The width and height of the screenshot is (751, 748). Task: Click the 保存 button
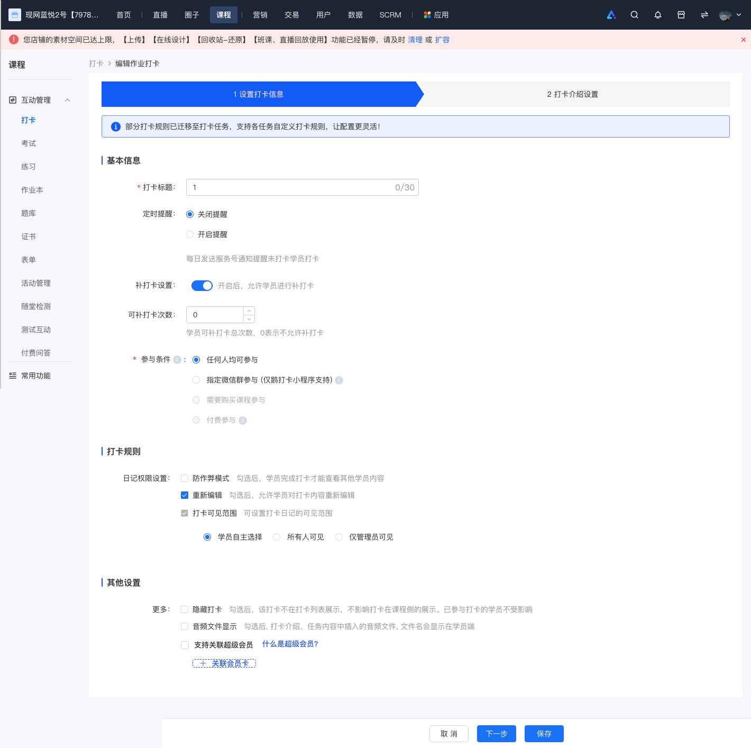[544, 734]
